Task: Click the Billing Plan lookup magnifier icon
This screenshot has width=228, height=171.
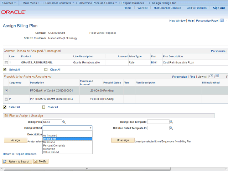Action: pyautogui.click(x=64, y=122)
